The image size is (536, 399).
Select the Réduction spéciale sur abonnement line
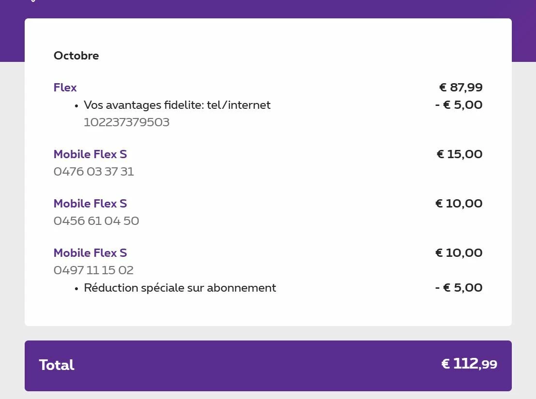[x=180, y=288]
